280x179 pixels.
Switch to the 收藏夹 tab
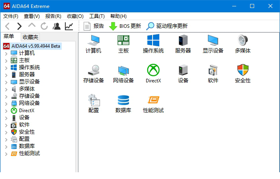pos(30,37)
